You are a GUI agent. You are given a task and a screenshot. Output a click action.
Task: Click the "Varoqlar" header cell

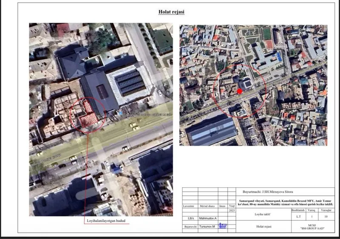tap(326, 210)
